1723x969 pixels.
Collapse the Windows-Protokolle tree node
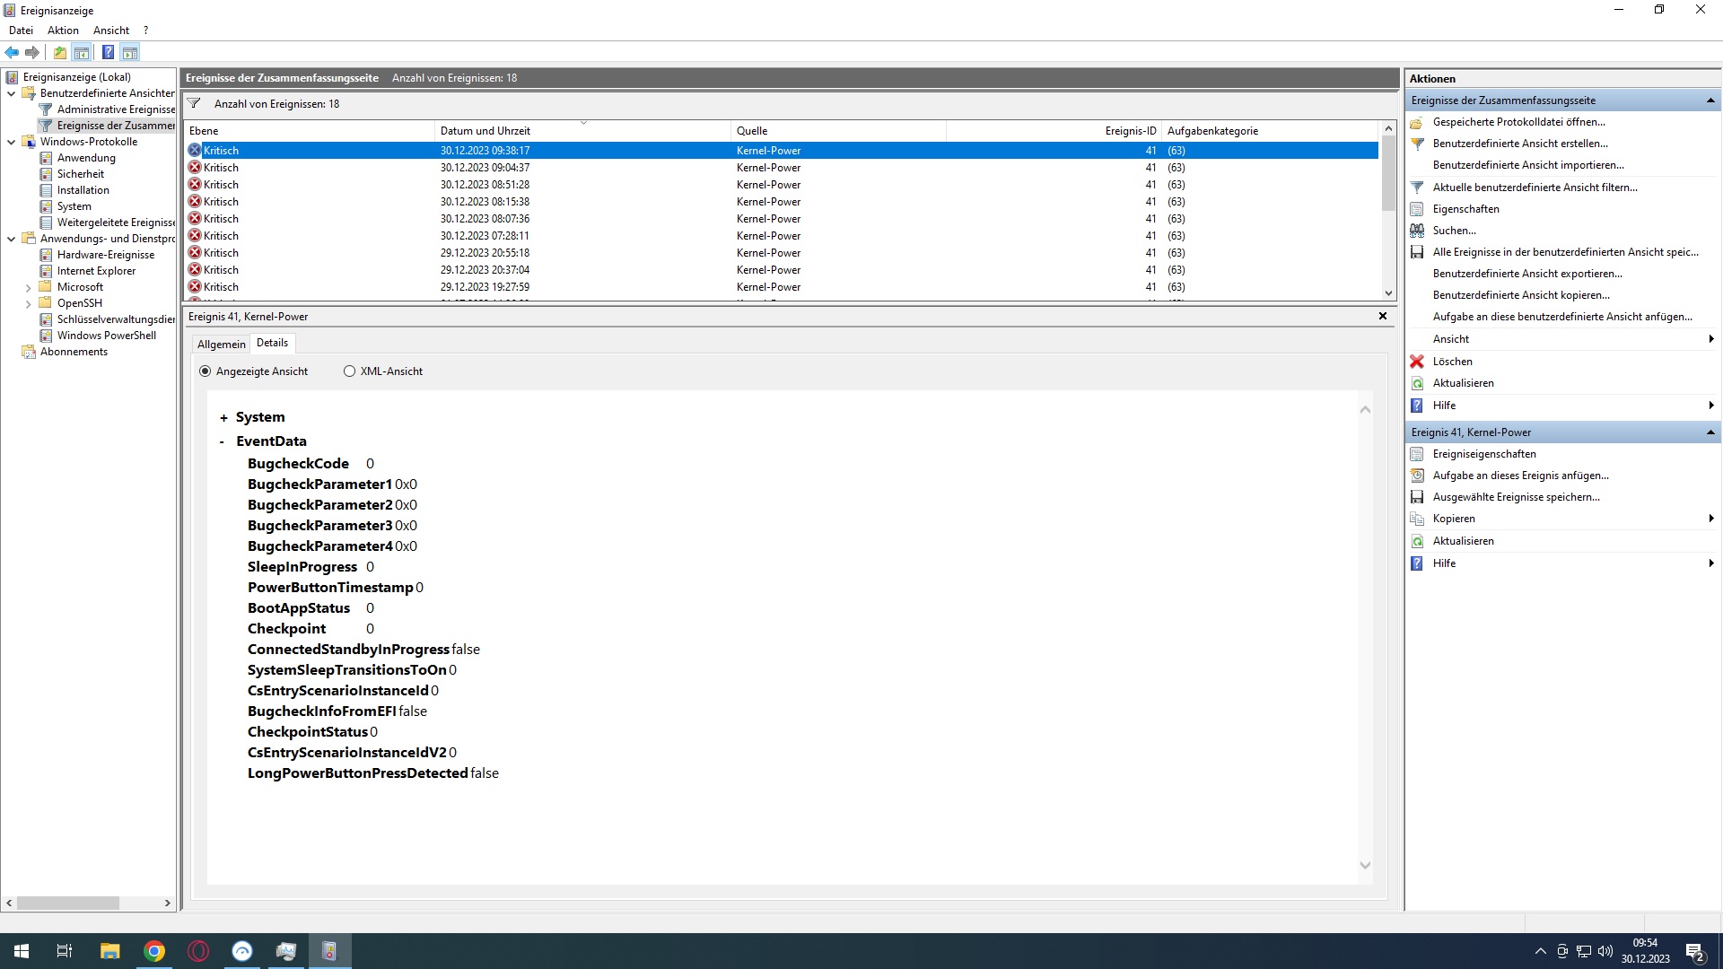11,142
